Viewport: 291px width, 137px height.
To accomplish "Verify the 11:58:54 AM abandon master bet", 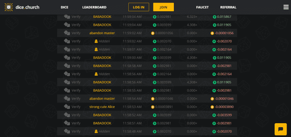I will click(76, 98).
